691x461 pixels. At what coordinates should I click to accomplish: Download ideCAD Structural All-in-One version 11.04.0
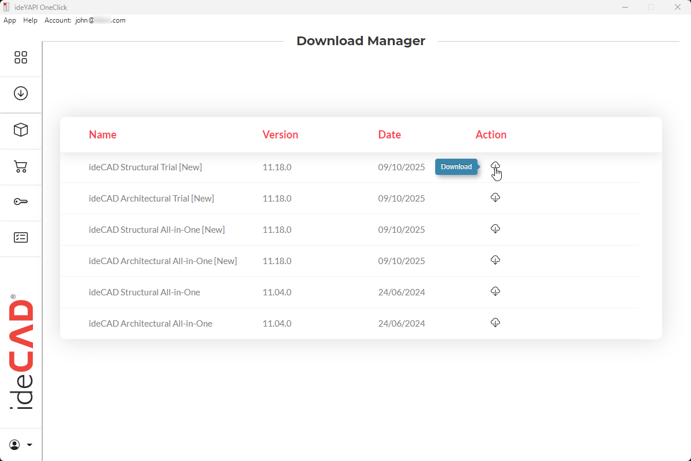[495, 291]
